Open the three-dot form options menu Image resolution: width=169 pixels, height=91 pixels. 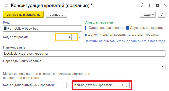[149, 5]
